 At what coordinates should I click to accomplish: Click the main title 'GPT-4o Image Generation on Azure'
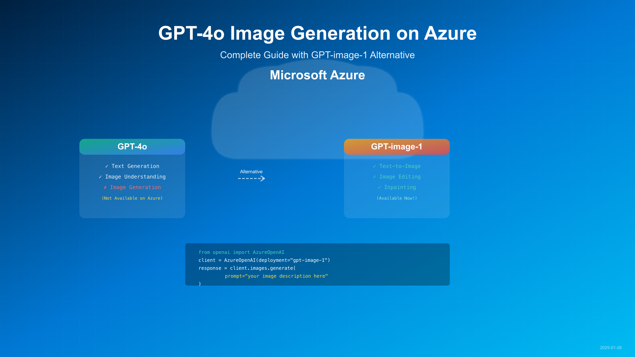click(317, 33)
